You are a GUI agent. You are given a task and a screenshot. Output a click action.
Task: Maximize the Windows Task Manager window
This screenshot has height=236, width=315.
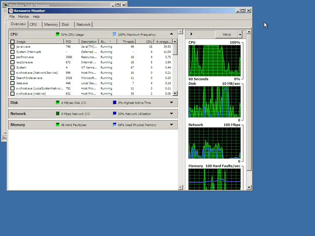(118, 5)
